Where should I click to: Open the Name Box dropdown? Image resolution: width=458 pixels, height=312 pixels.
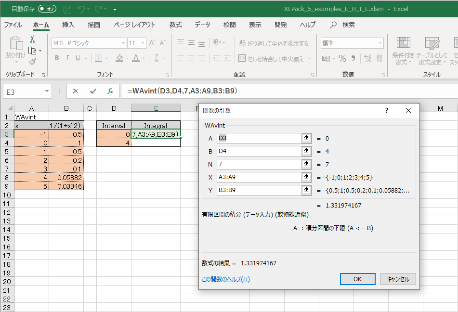click(47, 91)
